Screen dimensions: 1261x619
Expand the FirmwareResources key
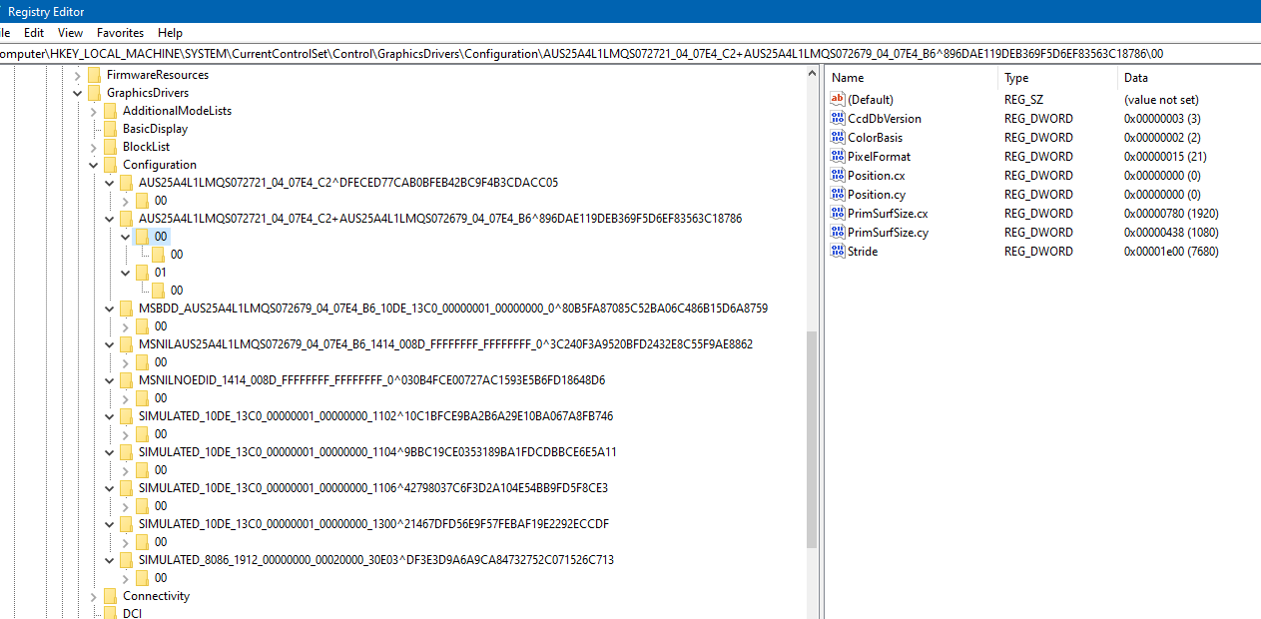point(78,75)
